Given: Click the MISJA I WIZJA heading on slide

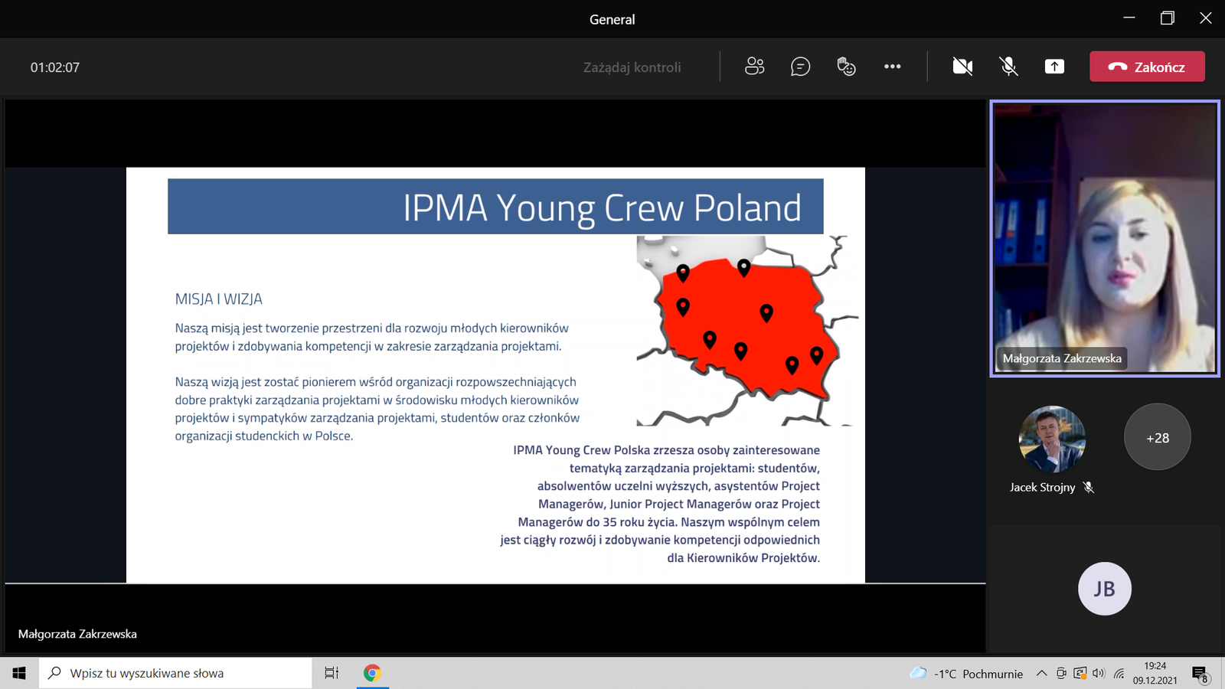Looking at the screenshot, I should coord(219,299).
